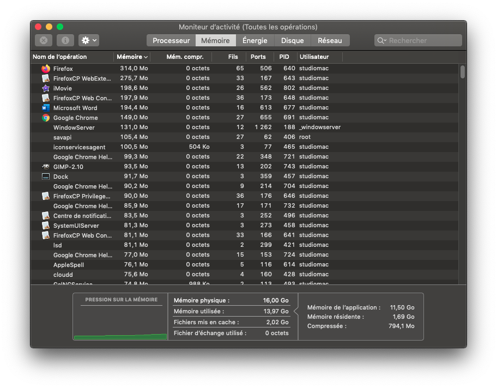This screenshot has height=388, width=497.
Task: Select the Mémoire tab
Action: tap(216, 40)
